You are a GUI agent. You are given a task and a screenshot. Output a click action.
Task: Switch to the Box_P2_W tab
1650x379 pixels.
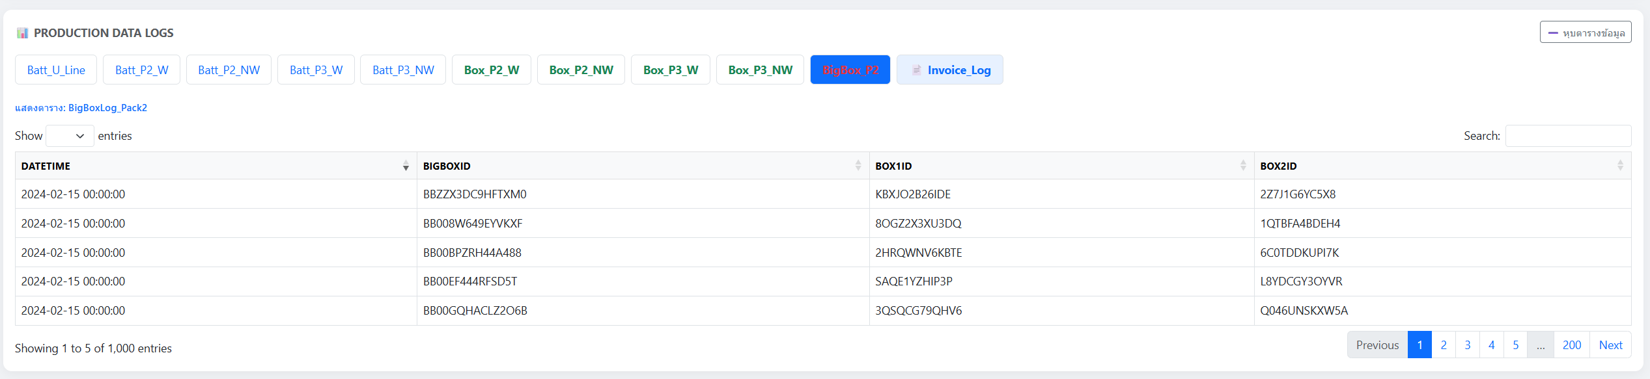tap(492, 70)
